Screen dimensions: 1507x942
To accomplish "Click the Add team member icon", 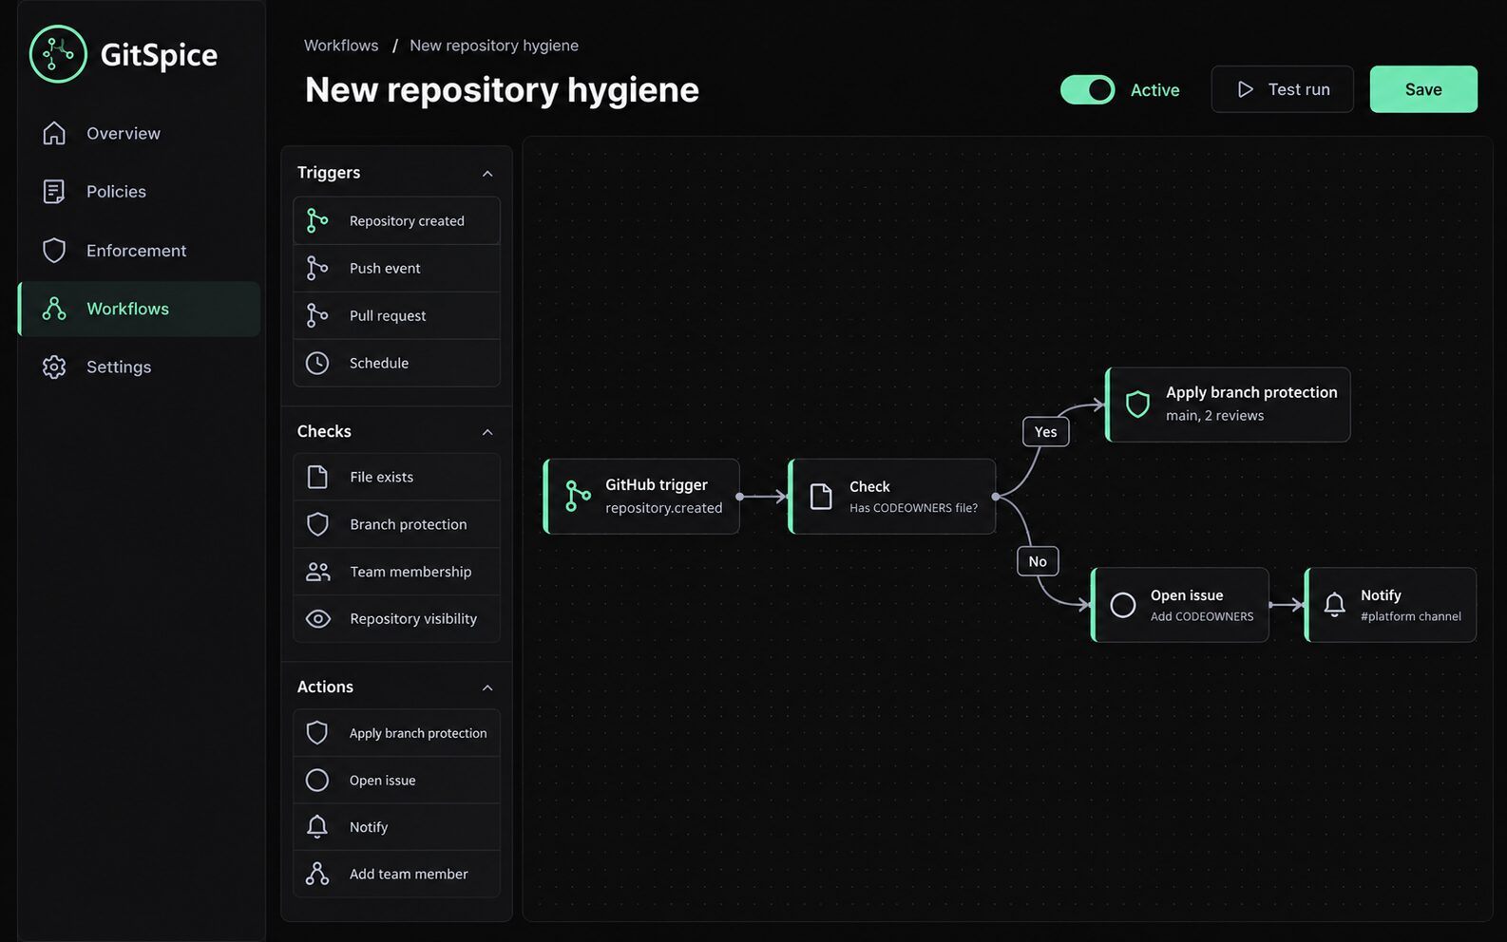I will (317, 874).
